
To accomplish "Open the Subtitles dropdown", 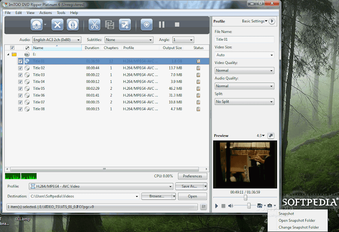I will coord(129,40).
